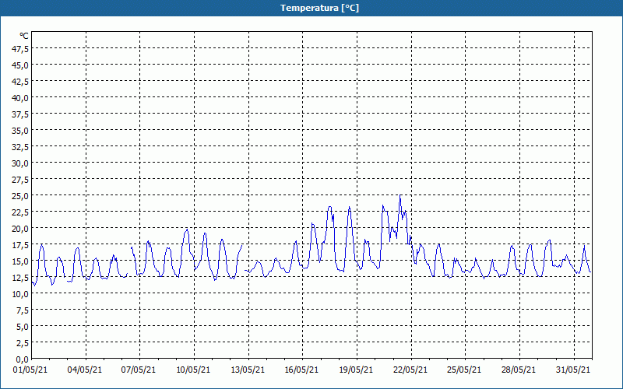Viewport: 623px width, 389px height.
Task: Click the °C unit label on axis
Action: [24, 36]
